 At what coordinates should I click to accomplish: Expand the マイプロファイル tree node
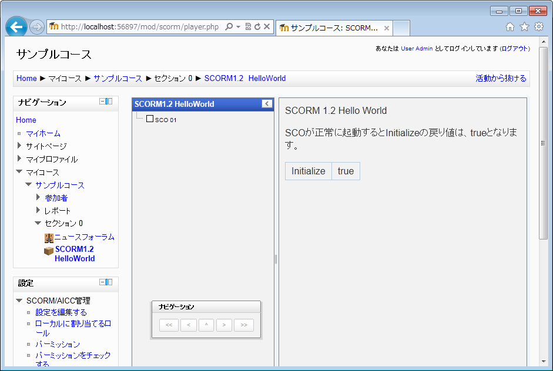(x=19, y=158)
